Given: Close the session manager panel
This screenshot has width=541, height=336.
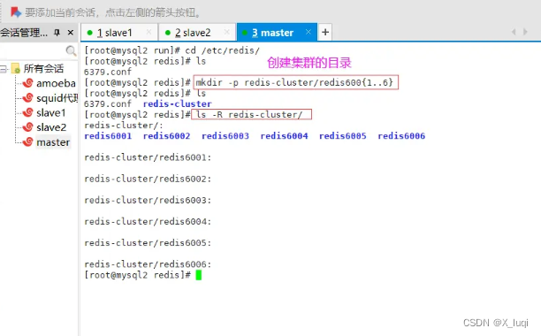Looking at the screenshot, I should (x=71, y=33).
